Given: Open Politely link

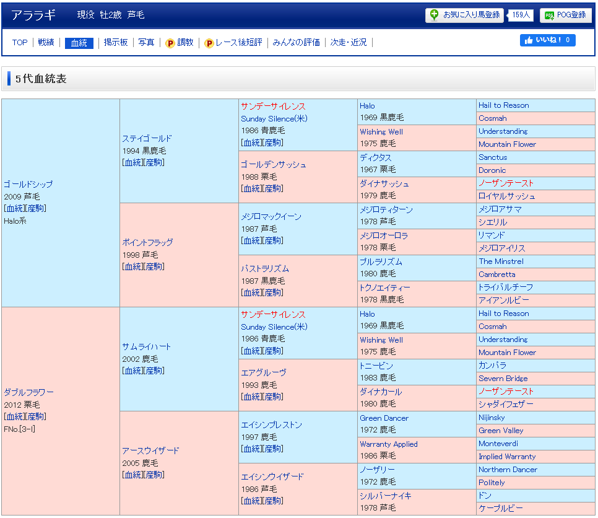Looking at the screenshot, I should pyautogui.click(x=492, y=483).
